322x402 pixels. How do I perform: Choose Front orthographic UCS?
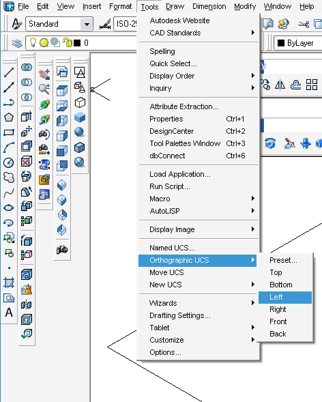pyautogui.click(x=285, y=321)
